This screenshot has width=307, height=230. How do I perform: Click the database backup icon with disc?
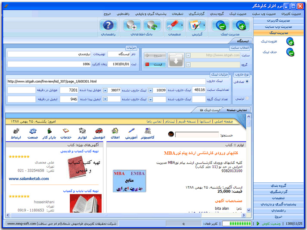[x=132, y=25]
